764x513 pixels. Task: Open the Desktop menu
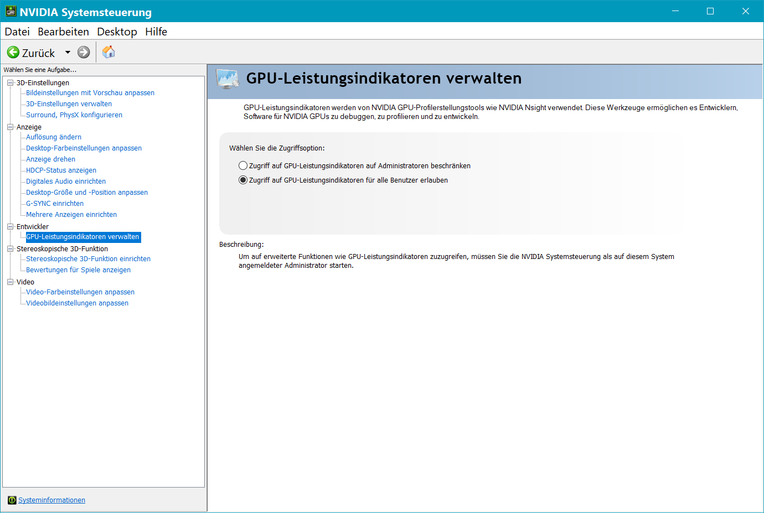pos(117,32)
